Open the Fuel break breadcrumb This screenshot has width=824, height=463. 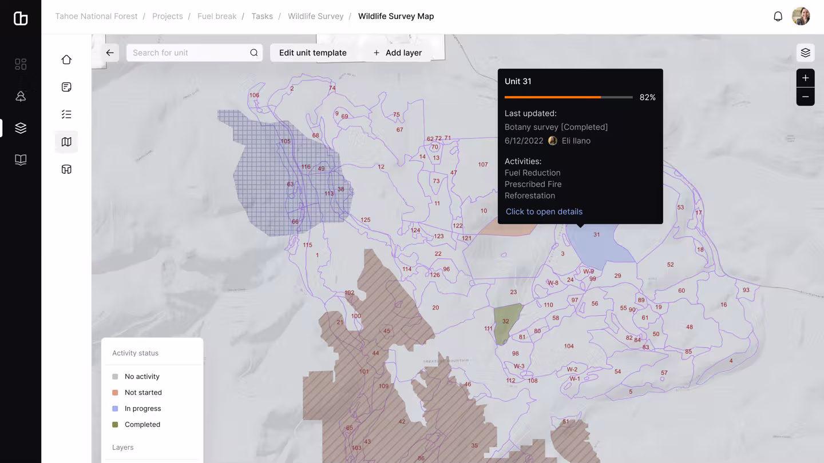217,17
